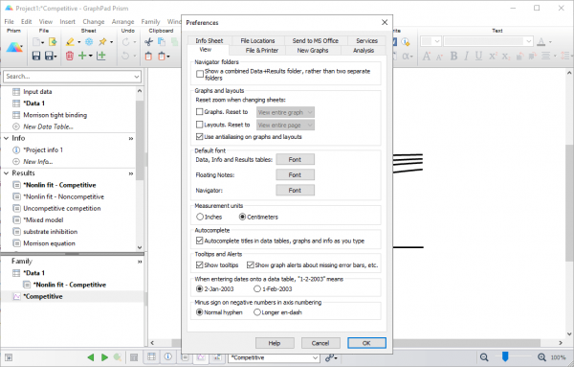Click Font button for Data, Info and Results tables
574x367 pixels.
295,159
